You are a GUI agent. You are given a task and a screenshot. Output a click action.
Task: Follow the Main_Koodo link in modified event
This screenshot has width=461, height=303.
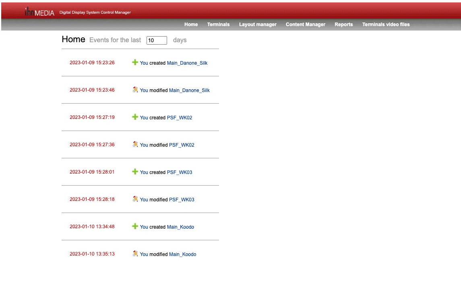tap(182, 254)
